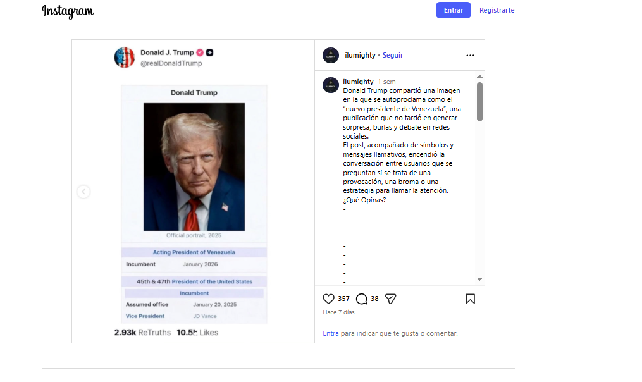Image resolution: width=642 pixels, height=382 pixels.
Task: Go to previous image with left arrow
Action: 83,192
